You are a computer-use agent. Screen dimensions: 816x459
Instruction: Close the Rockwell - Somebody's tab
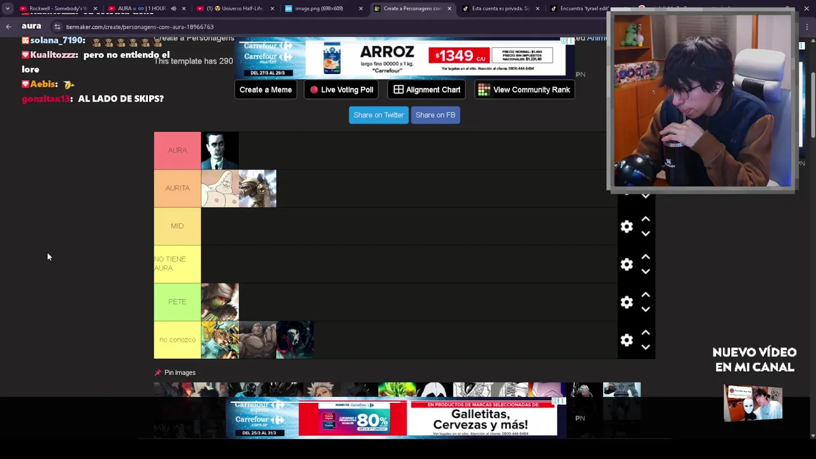click(95, 8)
